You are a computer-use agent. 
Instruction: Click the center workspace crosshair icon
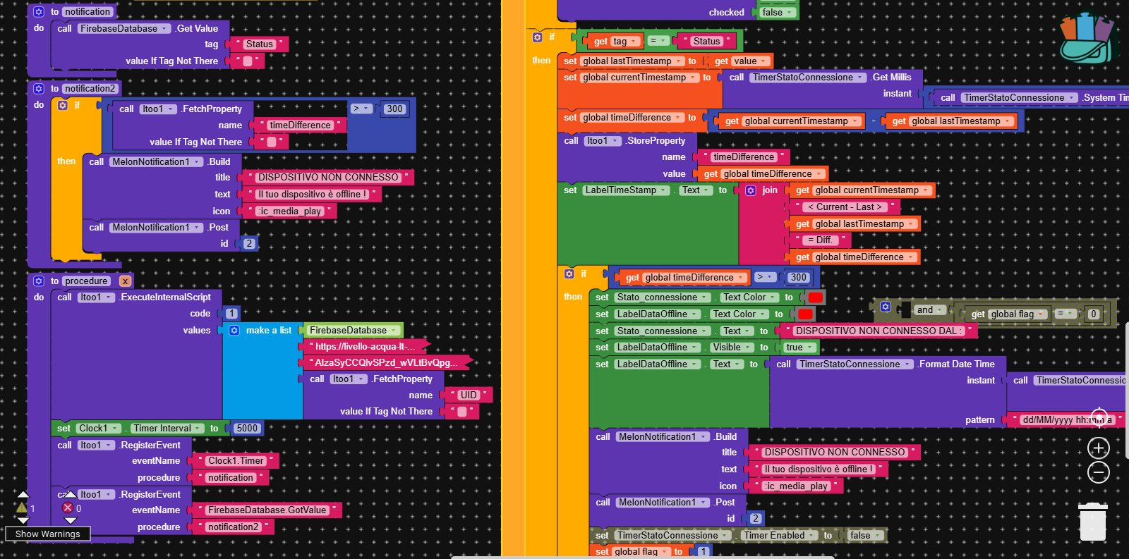[x=1099, y=417]
